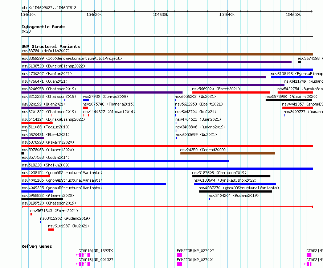Viewport: 323px width, 268px height.
Task: Click nsv5671343 (Ebert2021) label
Action: 54,211
